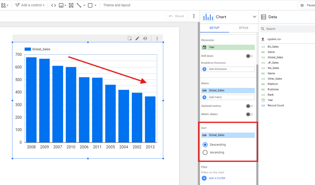This screenshot has width=315, height=185.
Task: Select the text box tool
Action: pyautogui.click(x=71, y=5)
